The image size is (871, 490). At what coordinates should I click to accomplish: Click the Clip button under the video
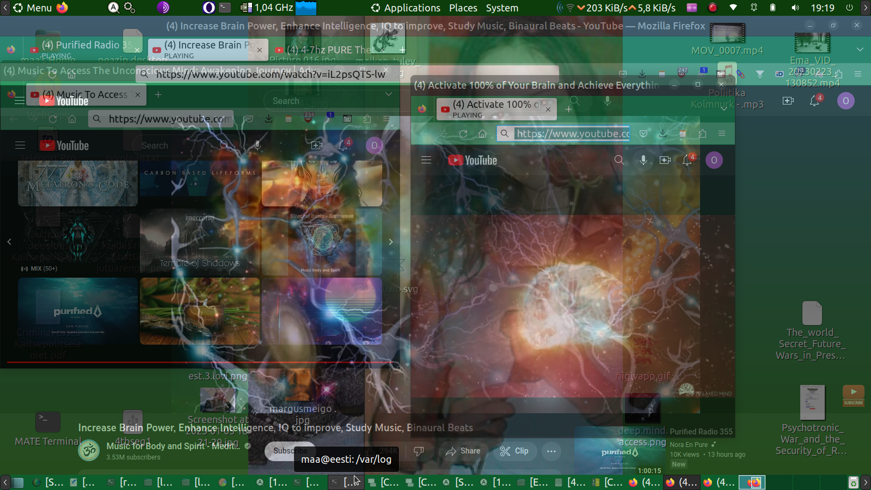514,451
